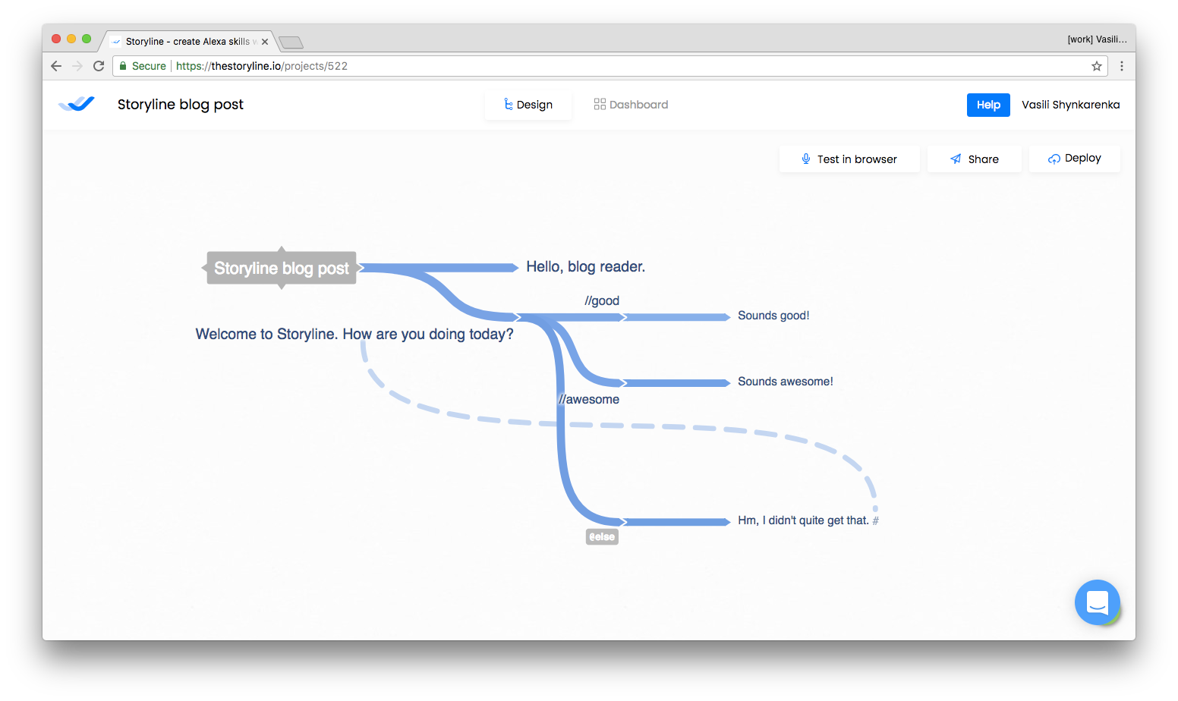Click the Storyline logo icon
This screenshot has width=1178, height=701.
coord(77,104)
